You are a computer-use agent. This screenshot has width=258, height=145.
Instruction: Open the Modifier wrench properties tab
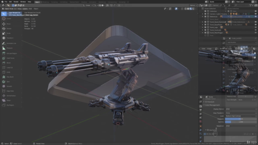click(201, 130)
